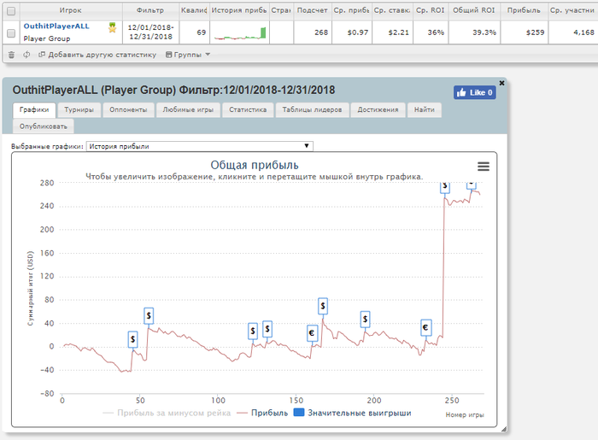The image size is (598, 440).
Task: Click the 'Player Group' label under the player name
Action: tap(47, 39)
